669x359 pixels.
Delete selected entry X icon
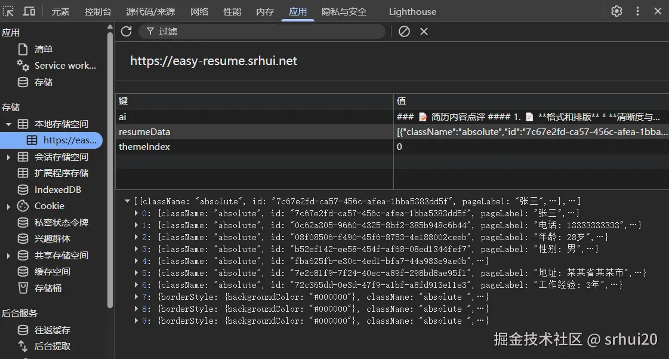pyautogui.click(x=424, y=31)
